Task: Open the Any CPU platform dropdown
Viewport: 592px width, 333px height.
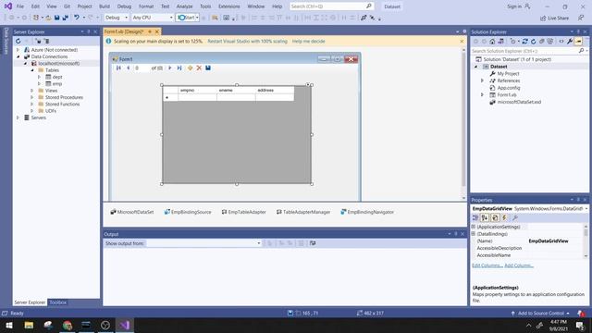Action: [x=152, y=18]
